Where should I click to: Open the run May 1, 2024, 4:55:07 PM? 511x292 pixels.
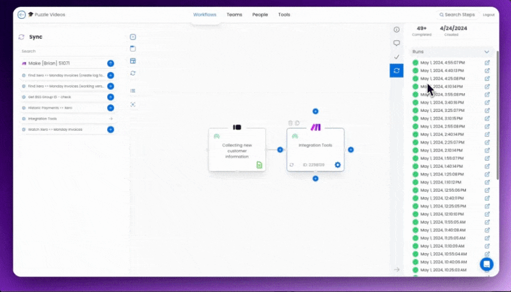click(442, 63)
